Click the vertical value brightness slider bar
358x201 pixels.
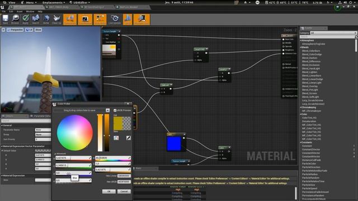coord(107,133)
